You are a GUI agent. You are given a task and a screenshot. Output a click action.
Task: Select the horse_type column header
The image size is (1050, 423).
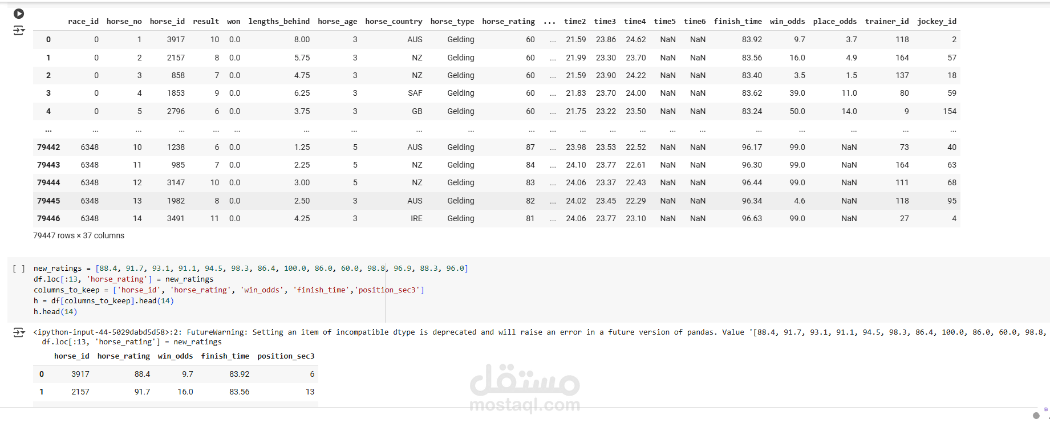pyautogui.click(x=452, y=22)
